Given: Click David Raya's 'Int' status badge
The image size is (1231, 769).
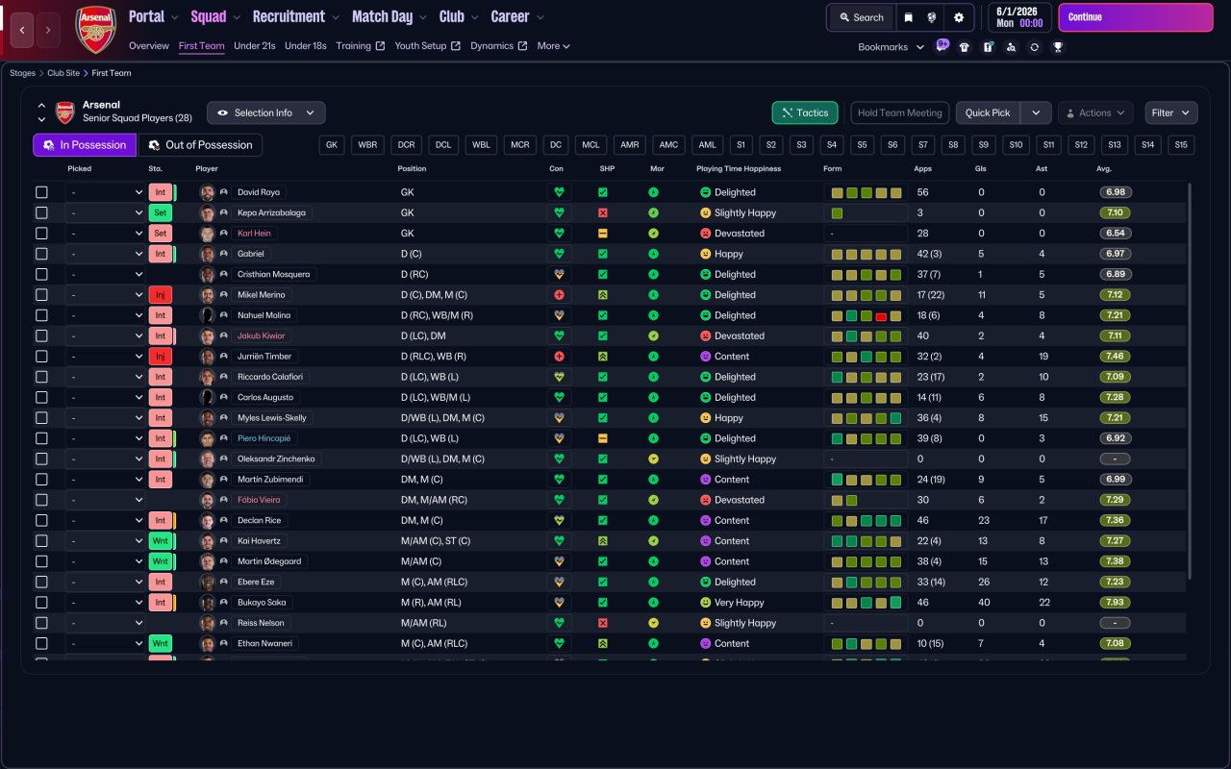Looking at the screenshot, I should (161, 192).
